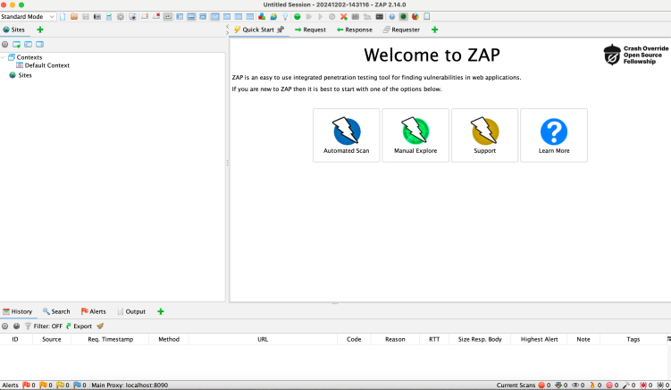Sort History by the Source column
Viewport: 671px width, 390px height.
tap(52, 339)
